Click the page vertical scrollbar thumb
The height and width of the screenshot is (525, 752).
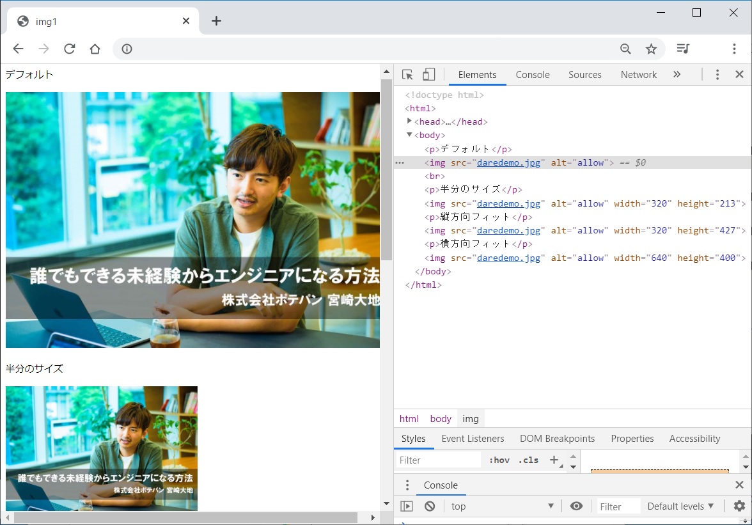click(386, 169)
